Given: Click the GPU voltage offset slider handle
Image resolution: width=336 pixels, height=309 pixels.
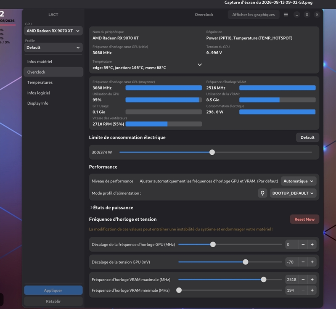Looking at the screenshot, I should (x=246, y=262).
